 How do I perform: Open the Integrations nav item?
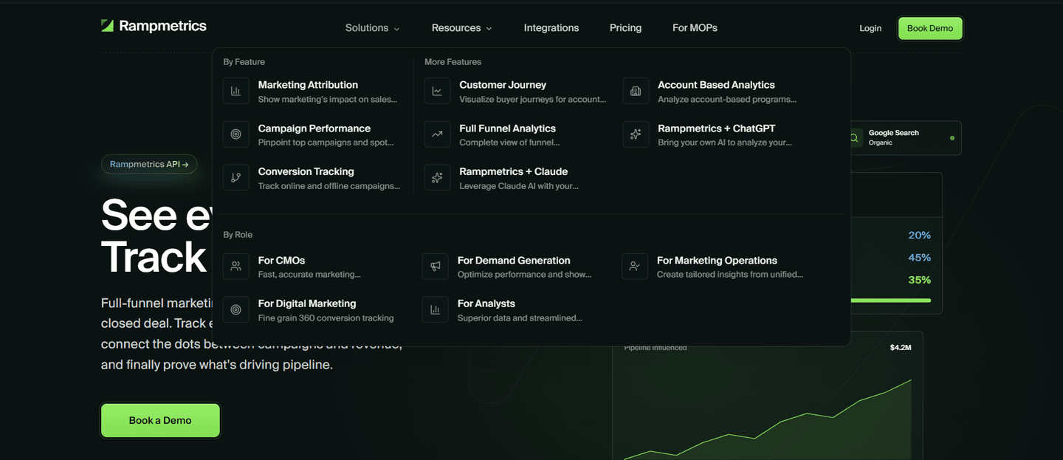551,28
